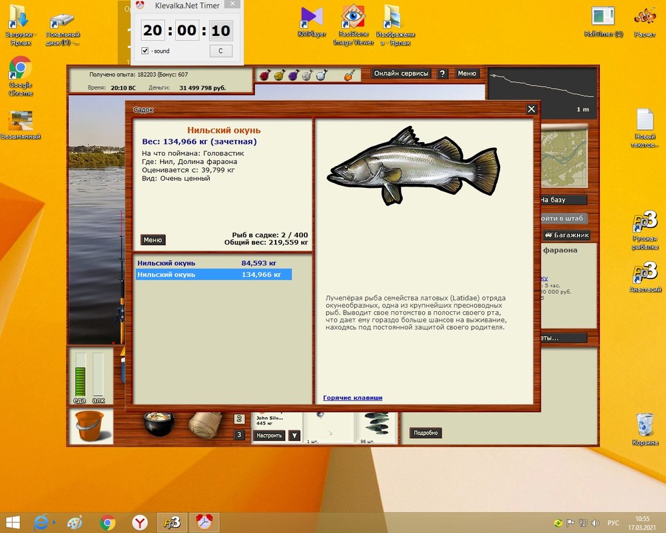666x533 pixels.
Task: Open the Онлайн сервисы menu
Action: click(x=400, y=74)
